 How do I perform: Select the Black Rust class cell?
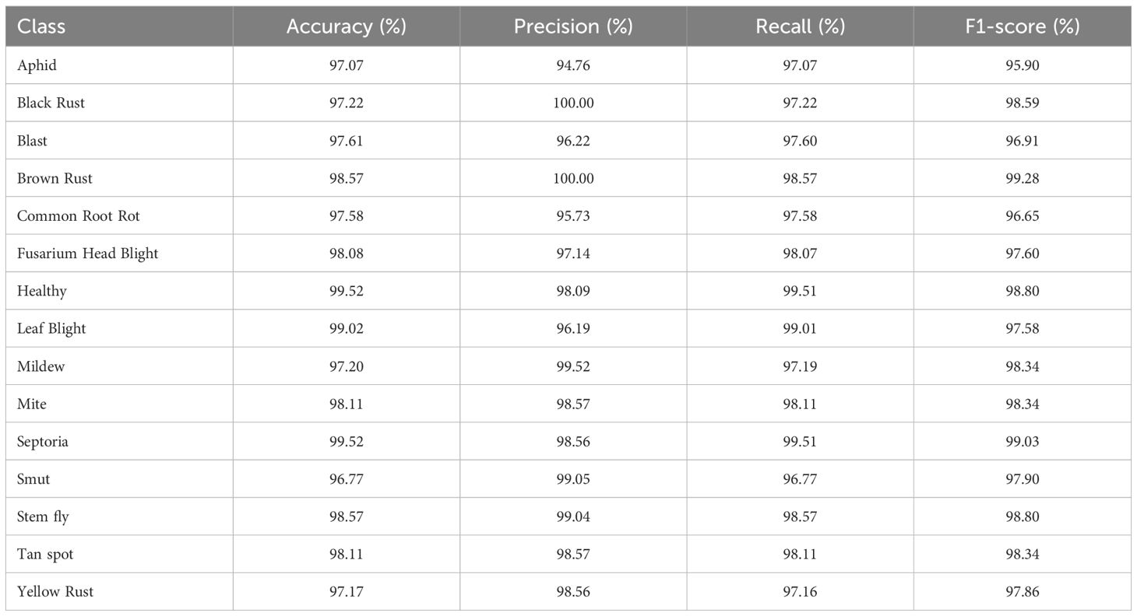pyautogui.click(x=51, y=103)
